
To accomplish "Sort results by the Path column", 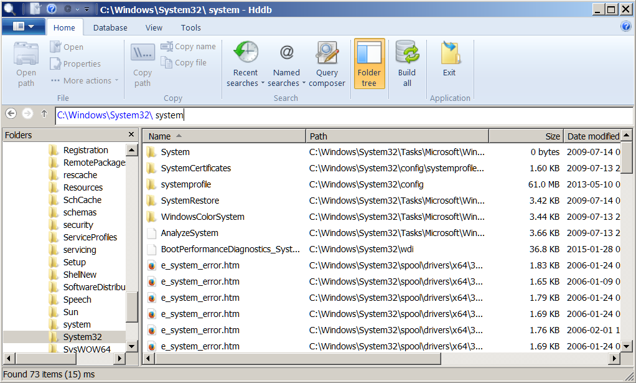I will click(397, 136).
